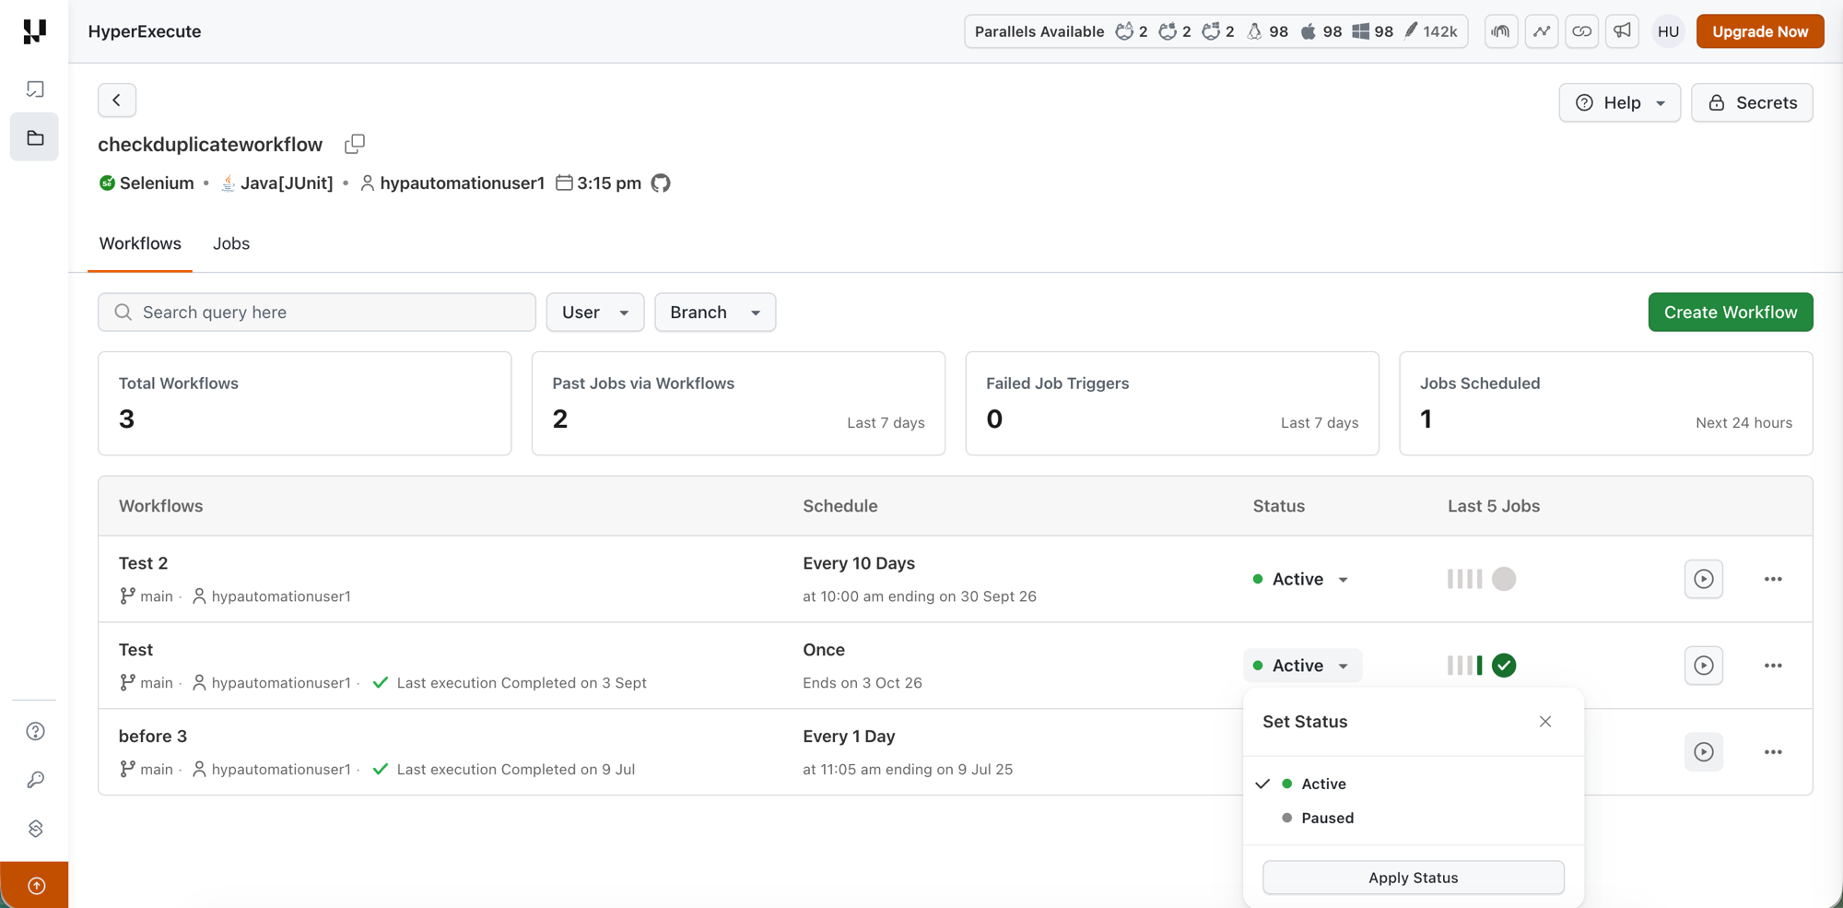
Task: Open the GitHub repository icon
Action: pyautogui.click(x=661, y=183)
